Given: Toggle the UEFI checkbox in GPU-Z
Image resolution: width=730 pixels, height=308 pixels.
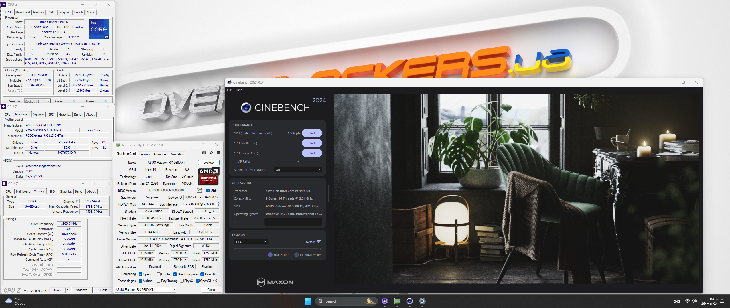Looking at the screenshot, I should point(208,191).
